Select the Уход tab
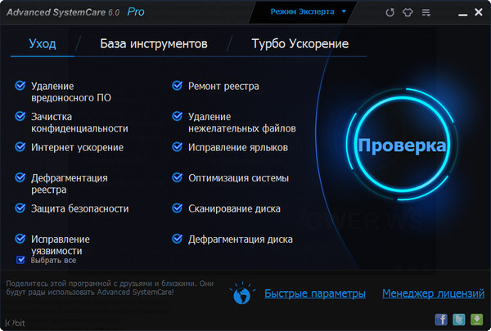 42,43
